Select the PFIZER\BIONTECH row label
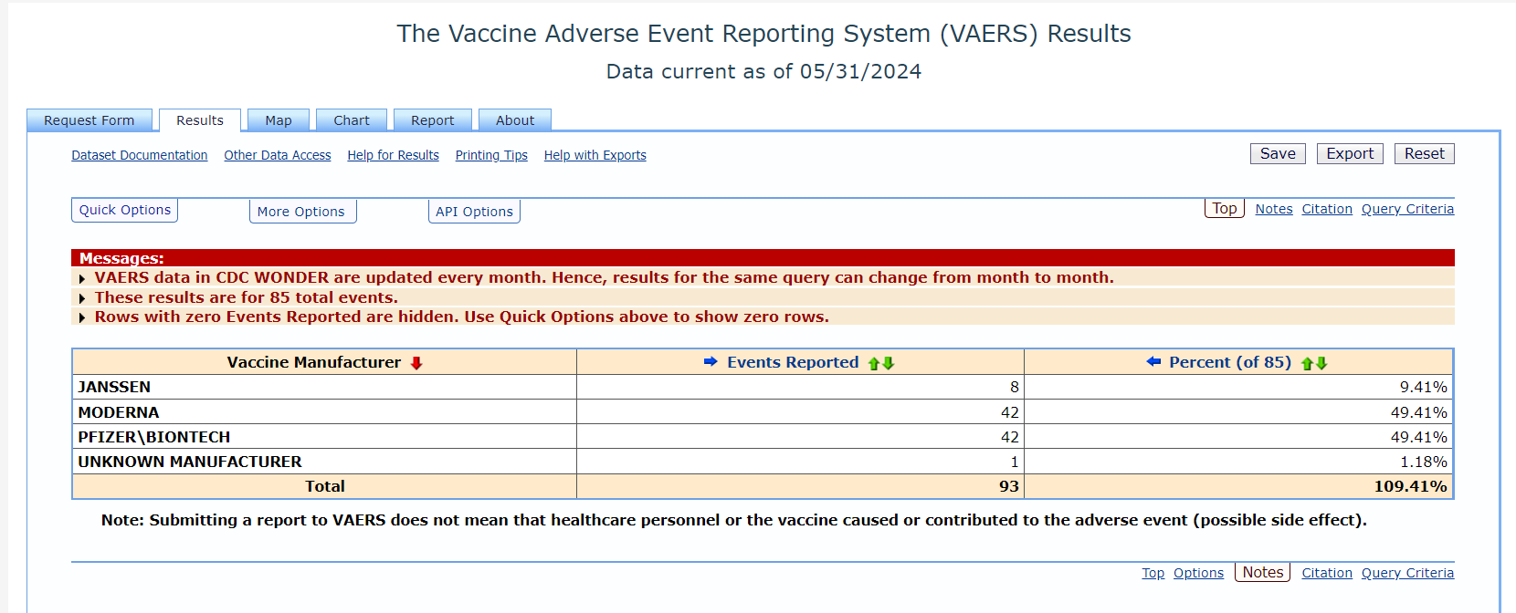Screen dimensions: 1516x613 (154, 437)
